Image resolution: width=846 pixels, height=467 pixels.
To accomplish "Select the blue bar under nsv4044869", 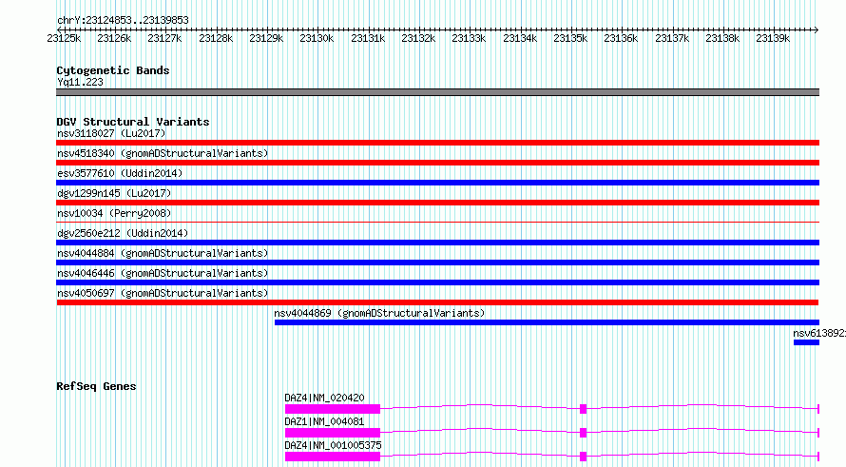I will tap(548, 322).
